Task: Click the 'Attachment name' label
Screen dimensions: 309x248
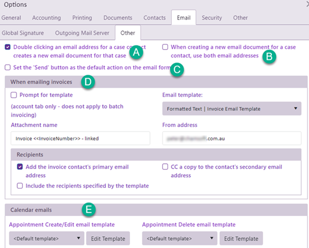Action: point(34,125)
